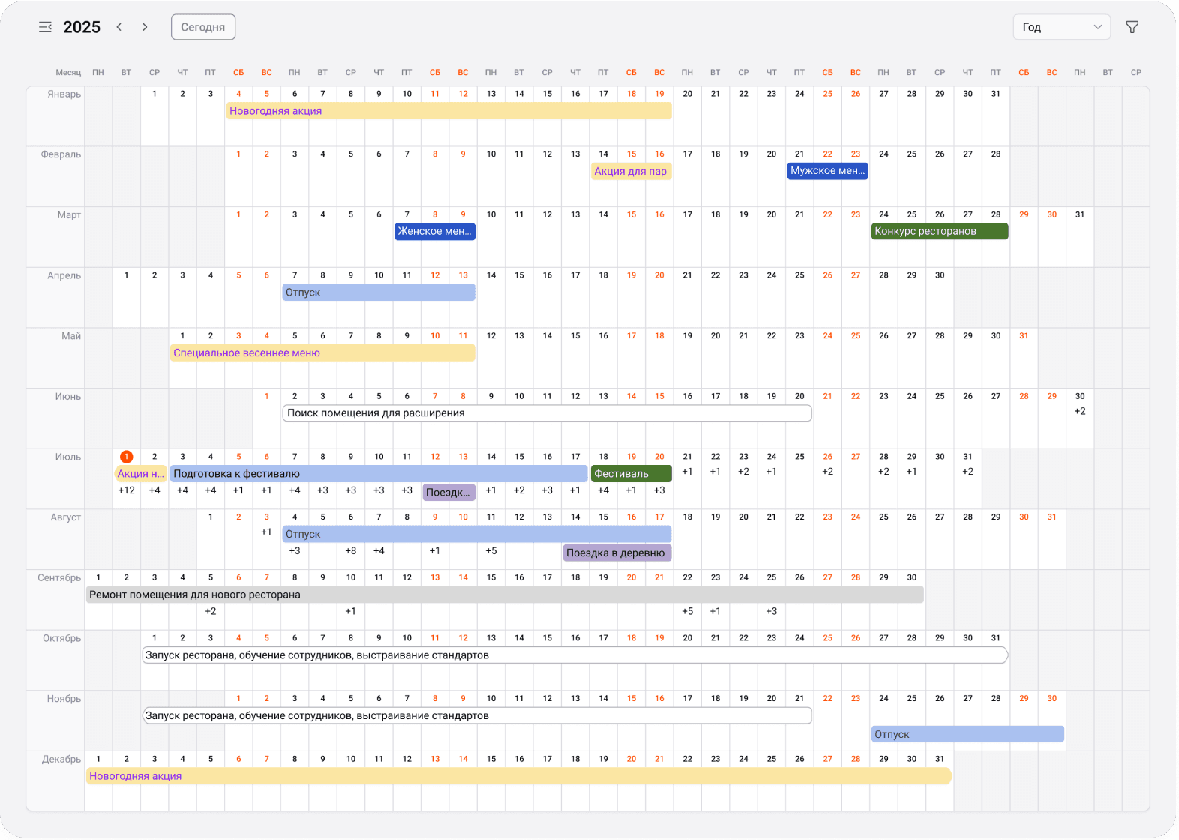
Task: Go to previous year with left arrow
Action: (x=119, y=27)
